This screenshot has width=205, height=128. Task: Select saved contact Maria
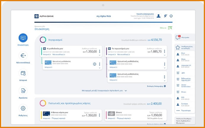185,60
